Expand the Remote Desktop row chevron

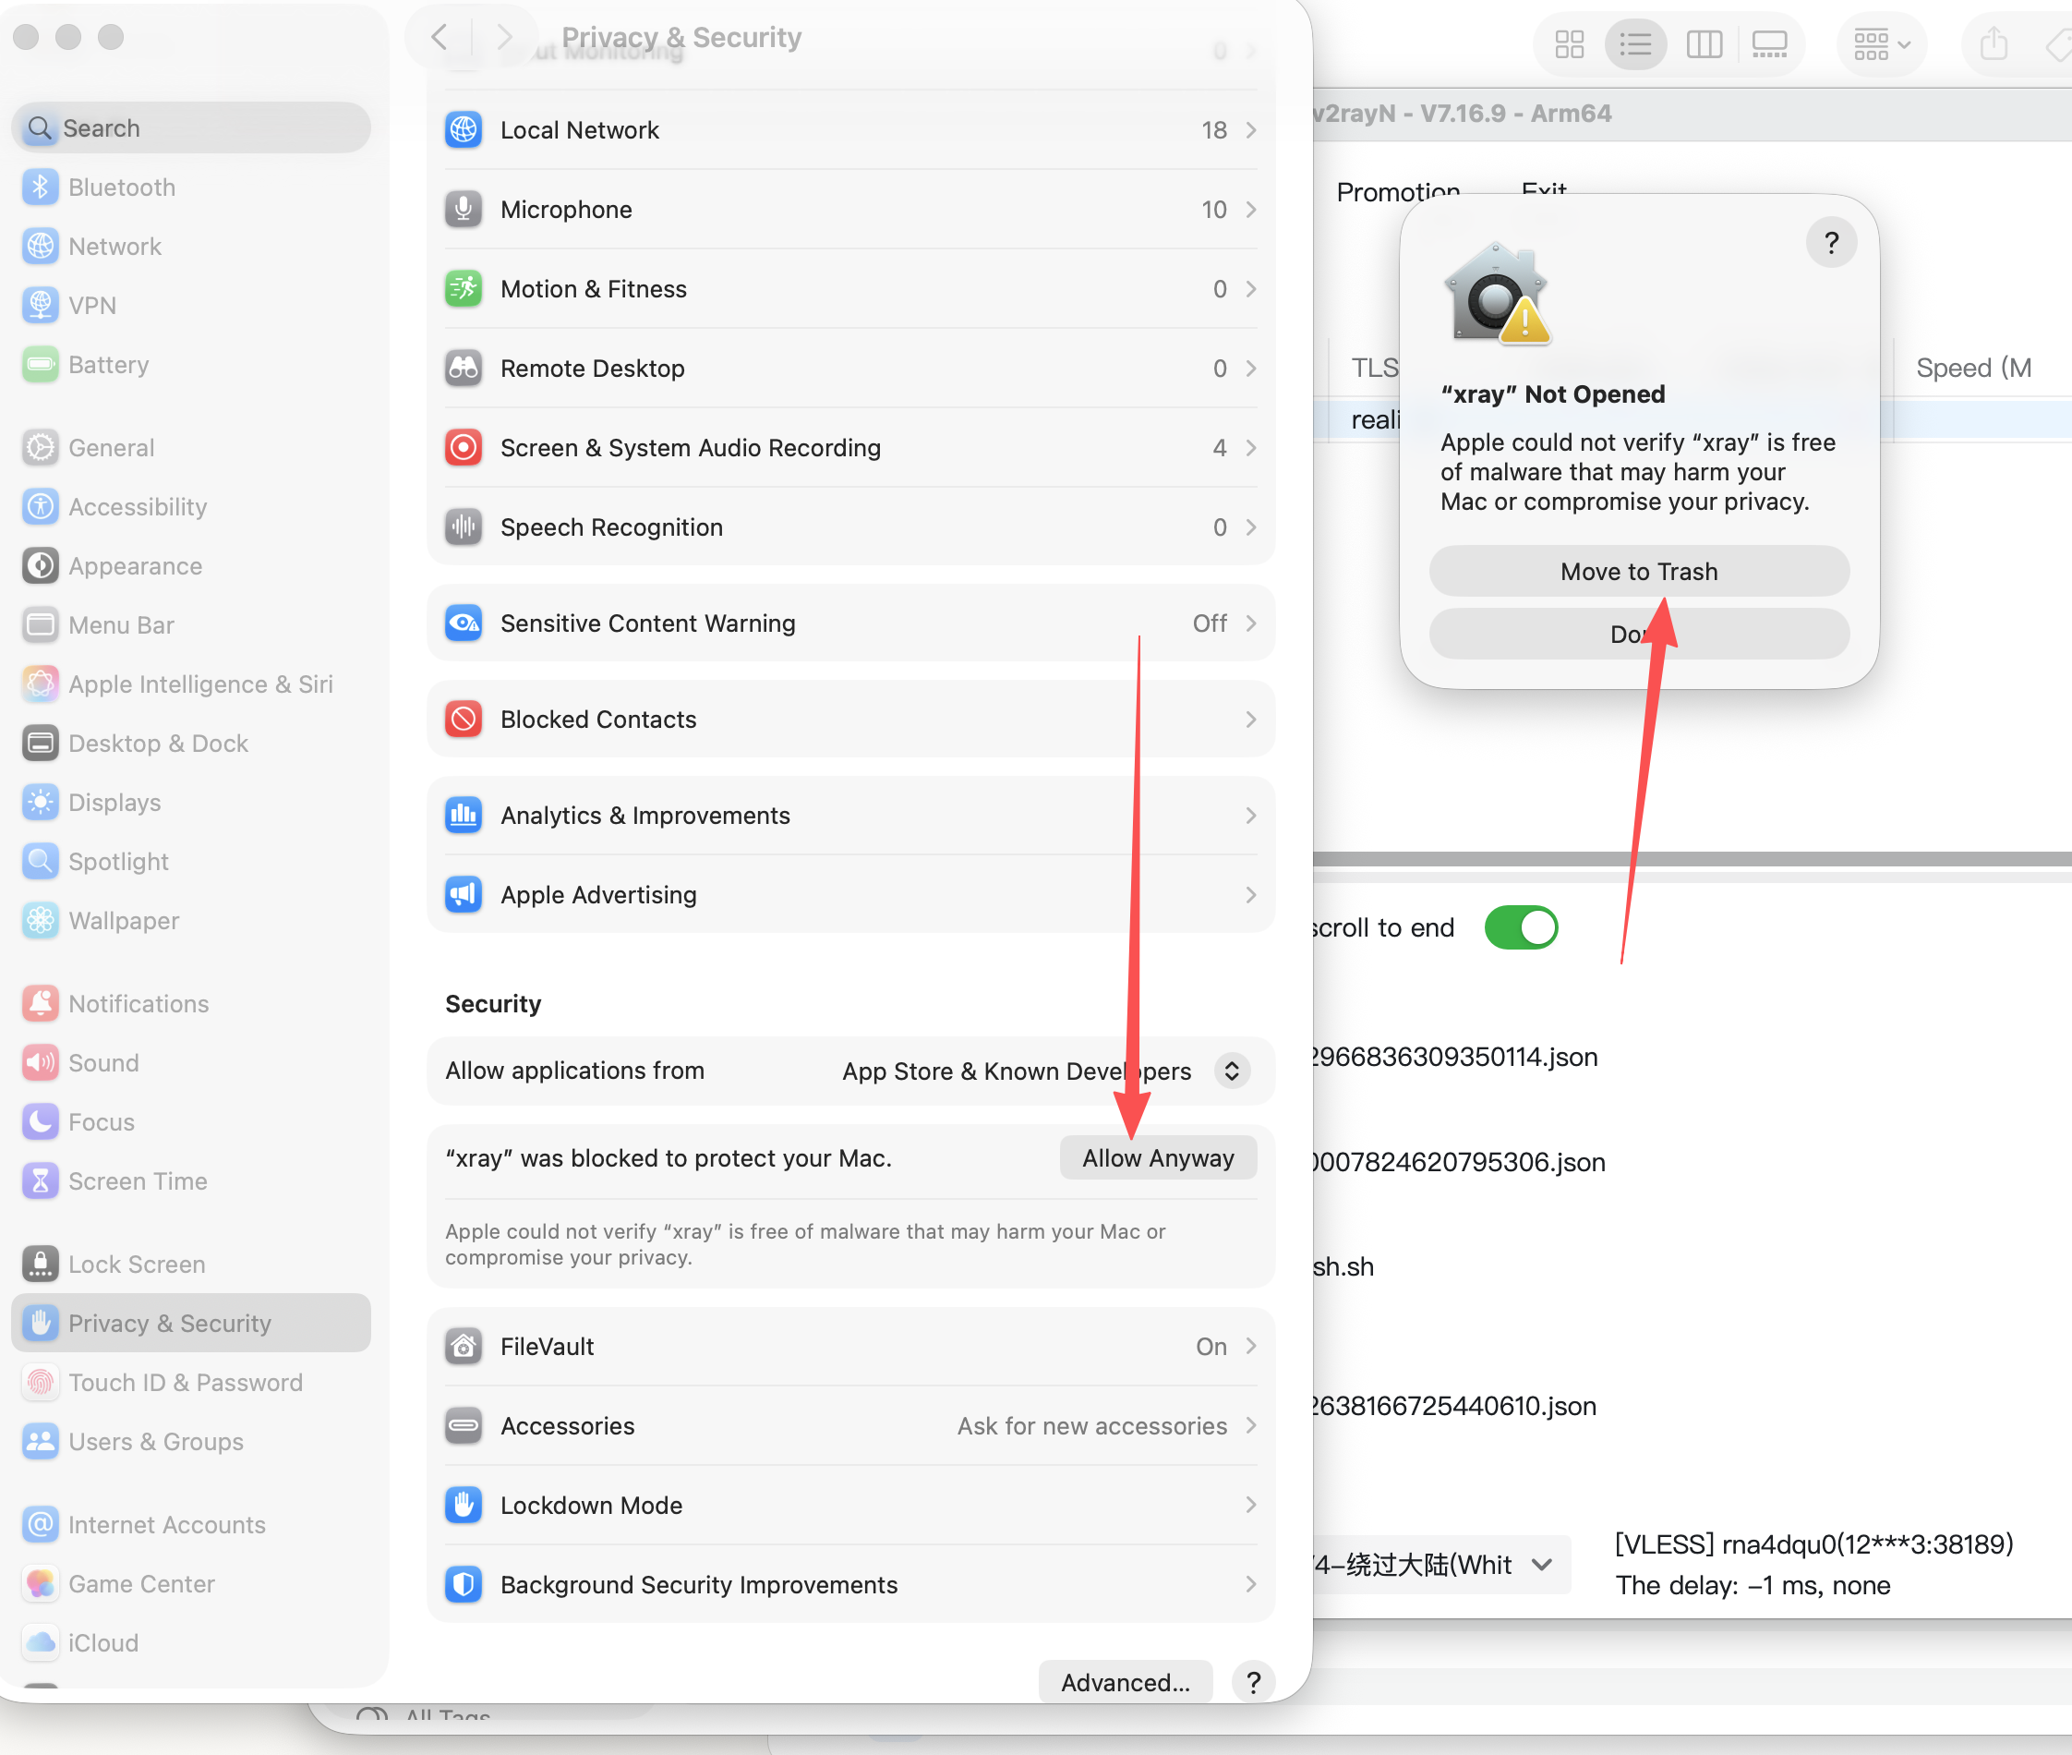coord(1251,369)
